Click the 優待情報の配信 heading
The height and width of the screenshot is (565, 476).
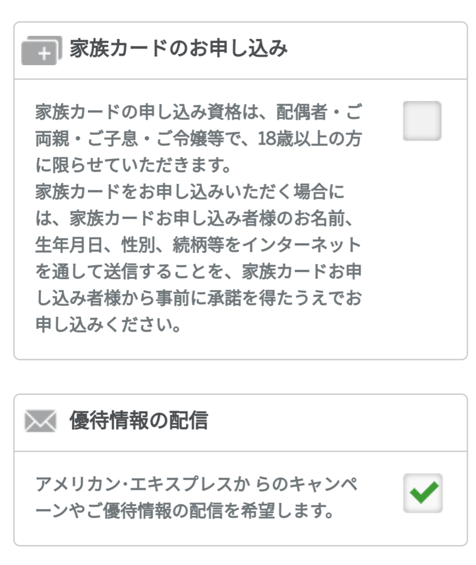[x=138, y=421]
